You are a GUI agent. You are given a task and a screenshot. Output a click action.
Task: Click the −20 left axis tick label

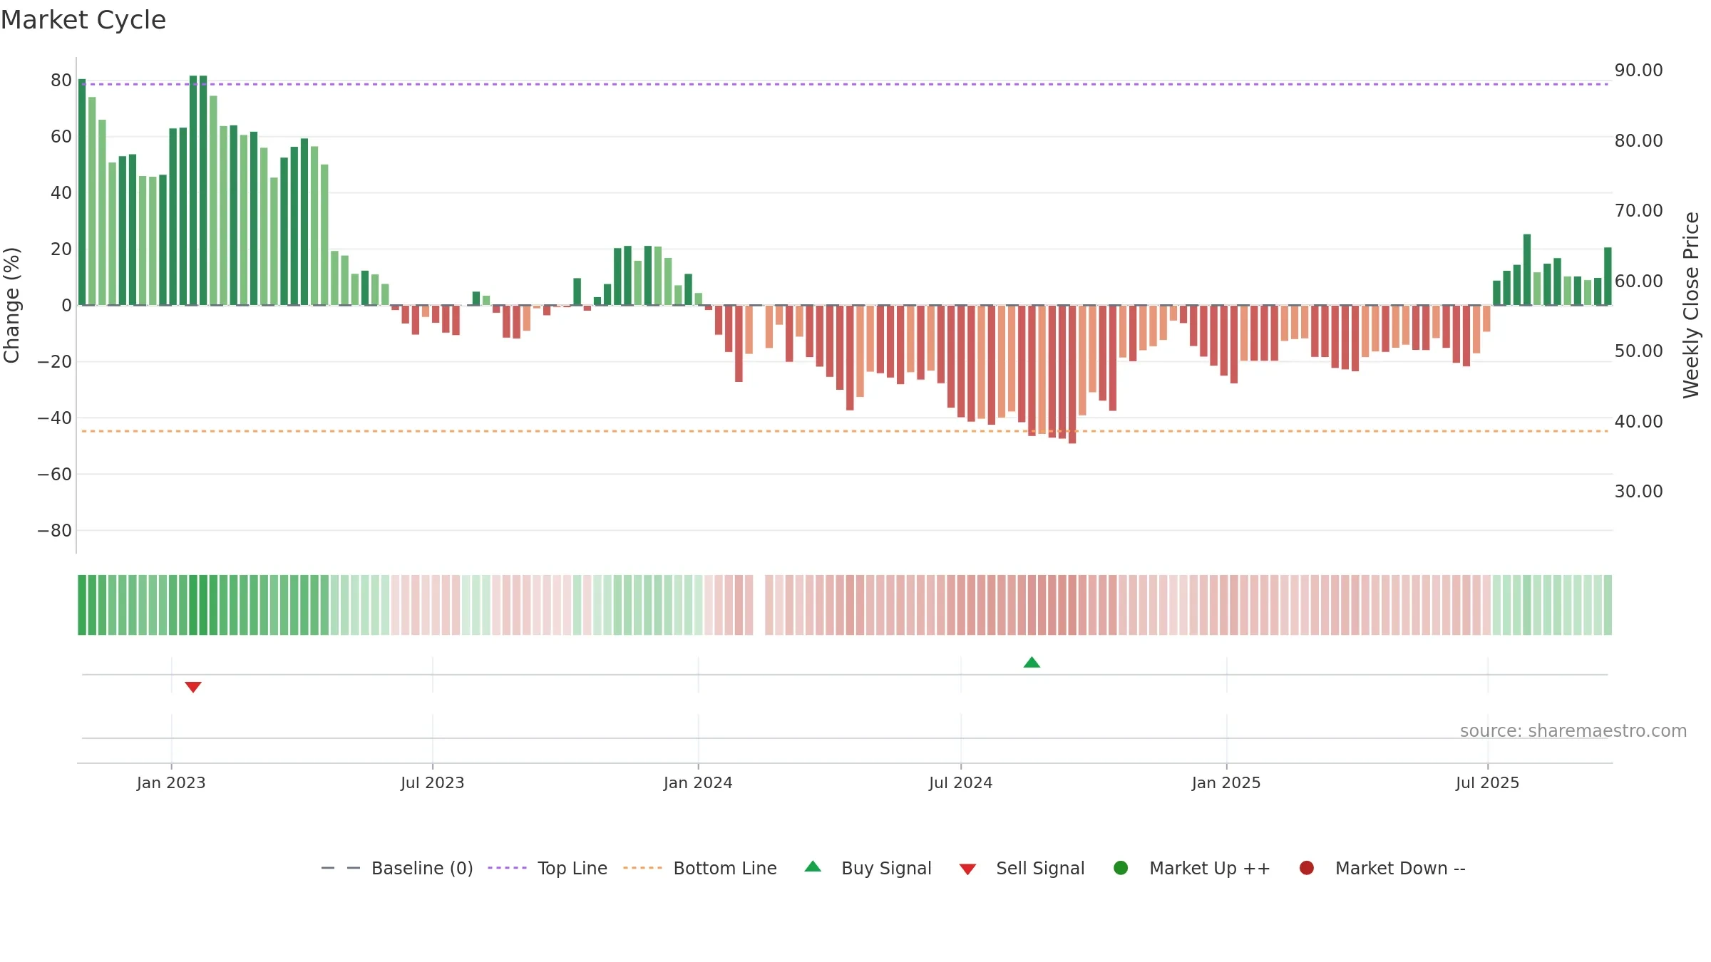coord(55,362)
